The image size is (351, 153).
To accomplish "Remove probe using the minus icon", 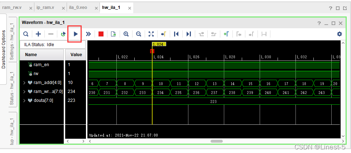I will (51, 34).
